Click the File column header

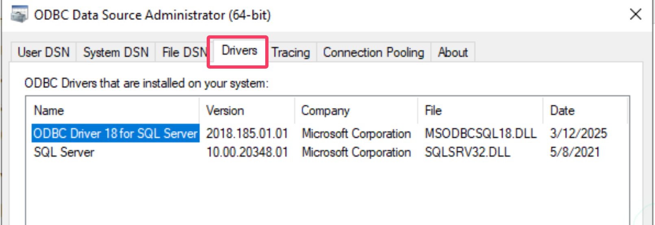480,110
